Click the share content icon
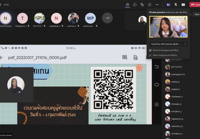 coord(183,5)
